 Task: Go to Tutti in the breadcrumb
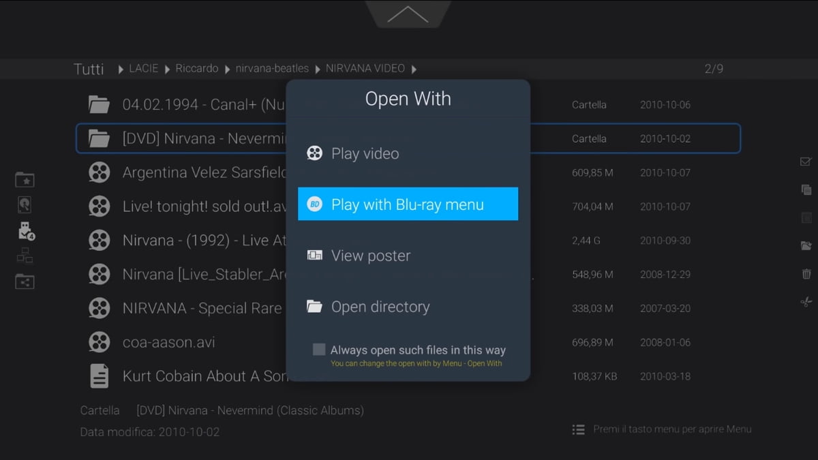[x=89, y=69]
